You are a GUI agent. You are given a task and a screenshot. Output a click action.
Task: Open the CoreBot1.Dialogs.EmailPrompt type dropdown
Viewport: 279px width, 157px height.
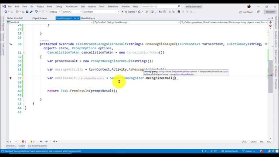coord(136,22)
